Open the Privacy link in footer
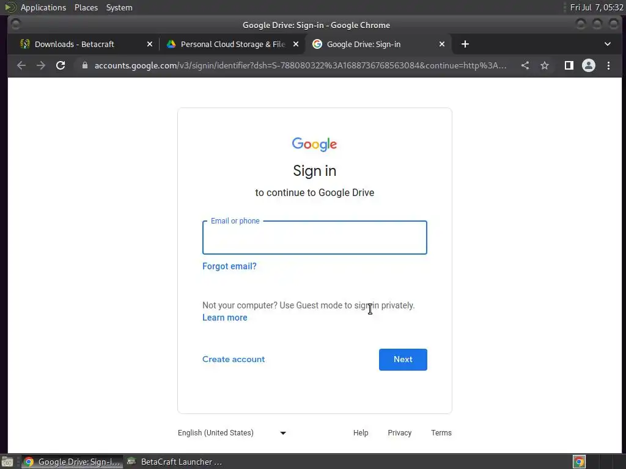The image size is (626, 469). point(400,433)
